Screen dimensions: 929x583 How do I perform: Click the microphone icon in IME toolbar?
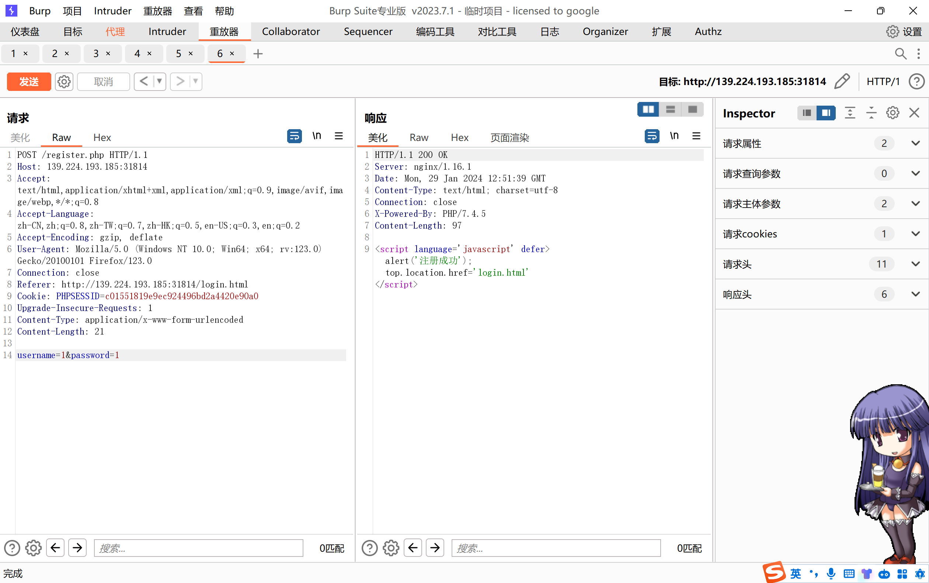click(831, 574)
